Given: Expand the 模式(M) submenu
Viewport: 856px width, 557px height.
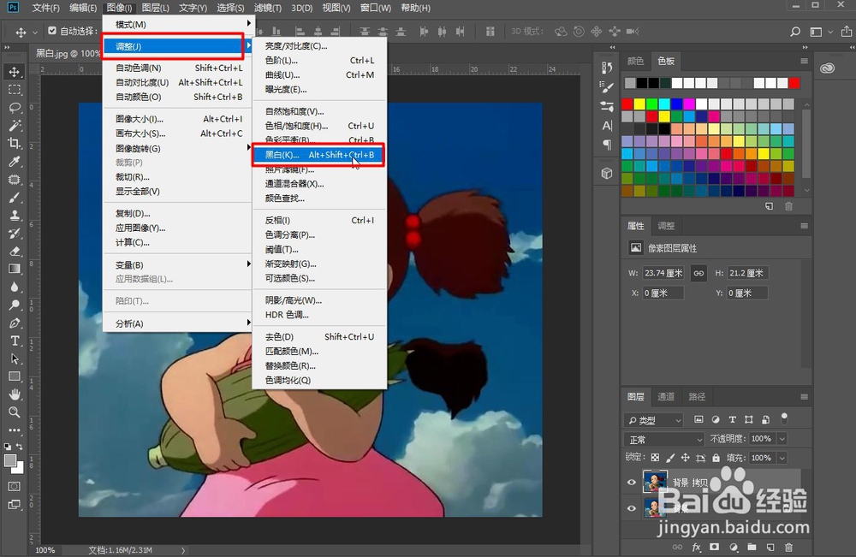Looking at the screenshot, I should pos(177,25).
